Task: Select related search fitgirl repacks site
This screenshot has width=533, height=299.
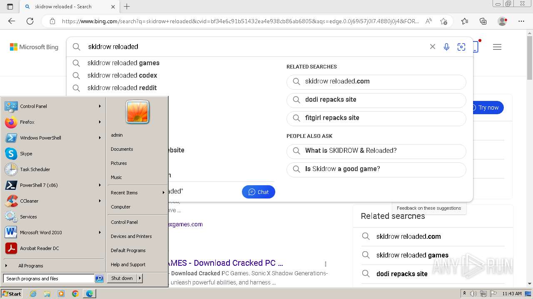Action: 376,118
